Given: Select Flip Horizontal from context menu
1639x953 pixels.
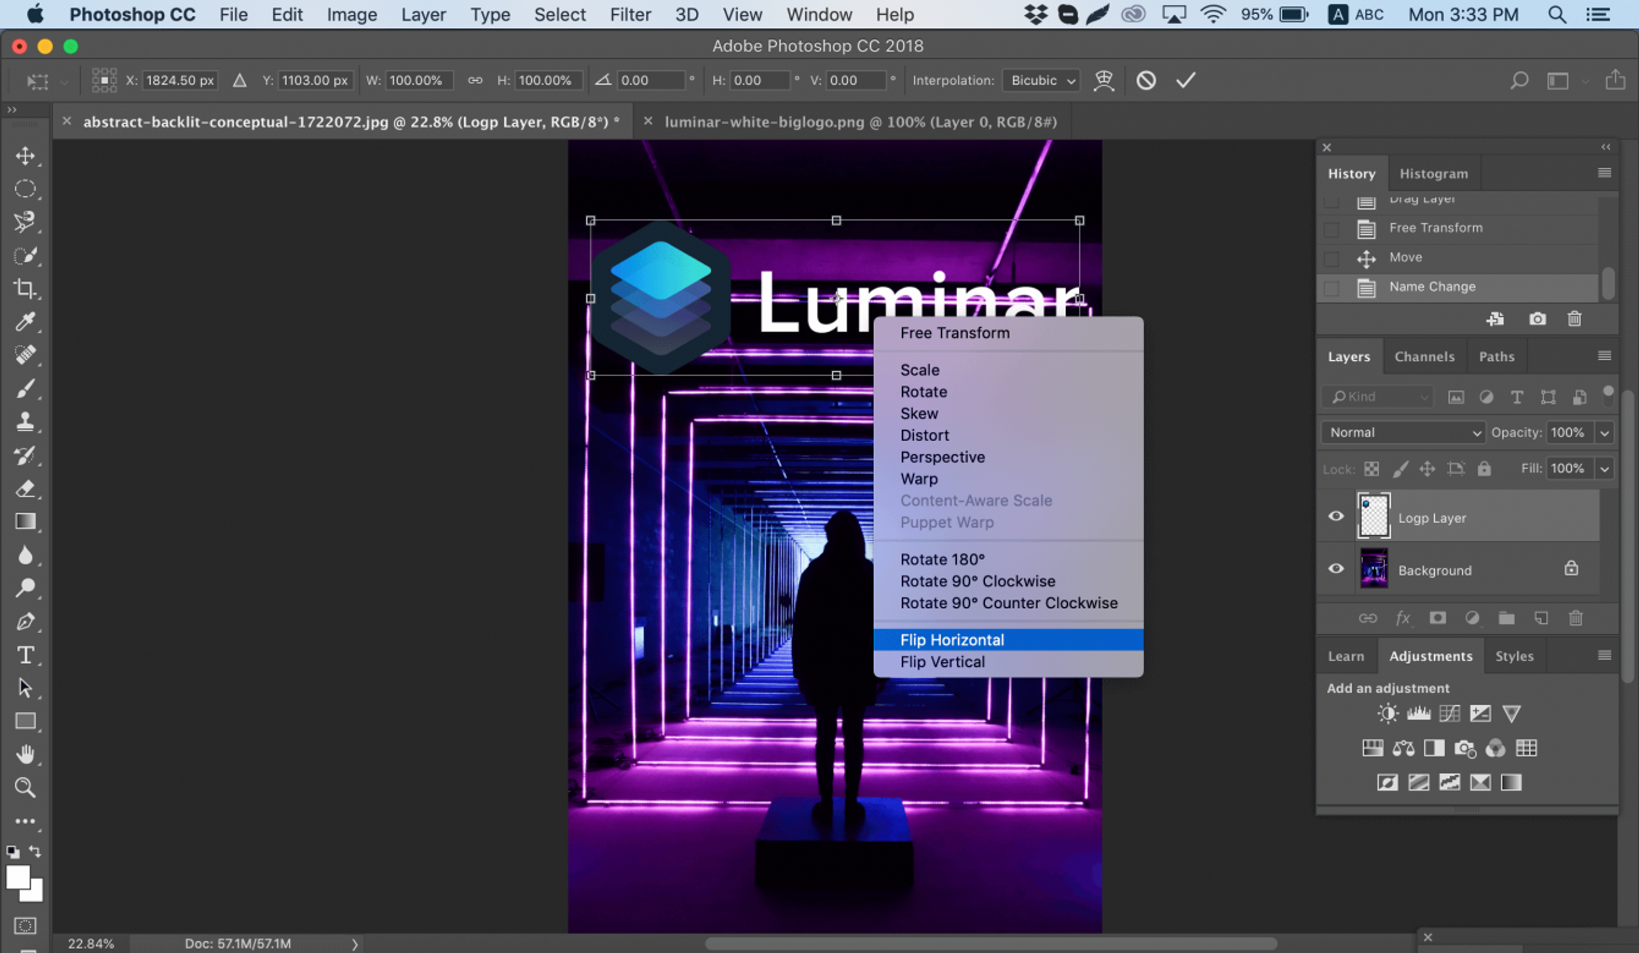Looking at the screenshot, I should pyautogui.click(x=950, y=639).
